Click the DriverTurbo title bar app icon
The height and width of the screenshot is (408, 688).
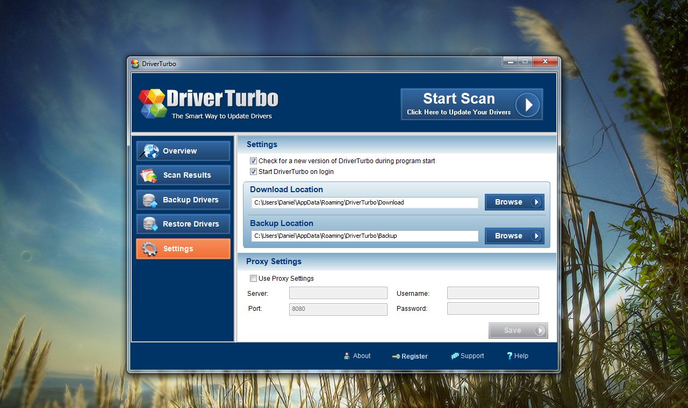[x=135, y=64]
